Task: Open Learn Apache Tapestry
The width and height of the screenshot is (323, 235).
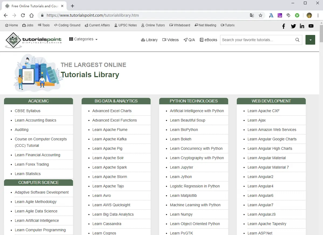Action: (x=267, y=224)
